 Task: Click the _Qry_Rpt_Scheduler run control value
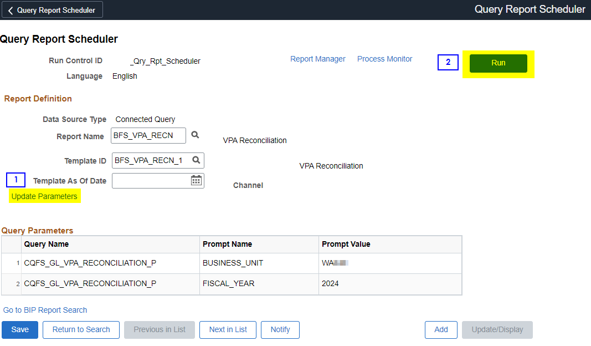coord(165,61)
